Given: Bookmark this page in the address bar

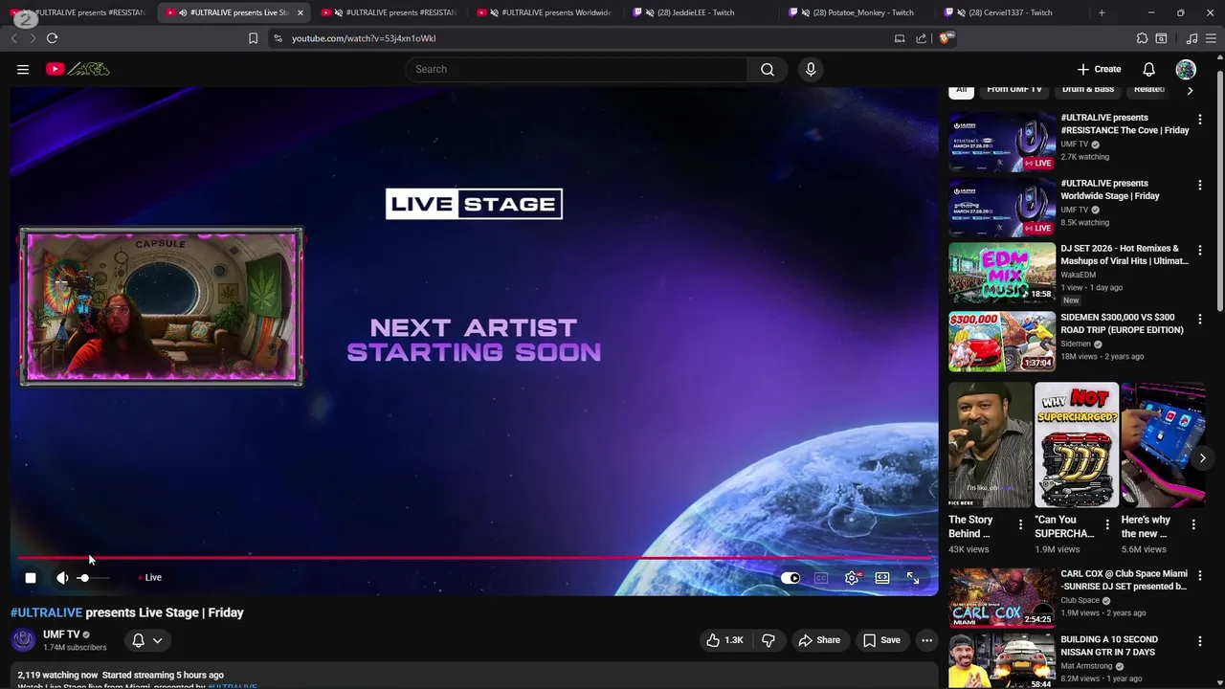Looking at the screenshot, I should pos(253,38).
